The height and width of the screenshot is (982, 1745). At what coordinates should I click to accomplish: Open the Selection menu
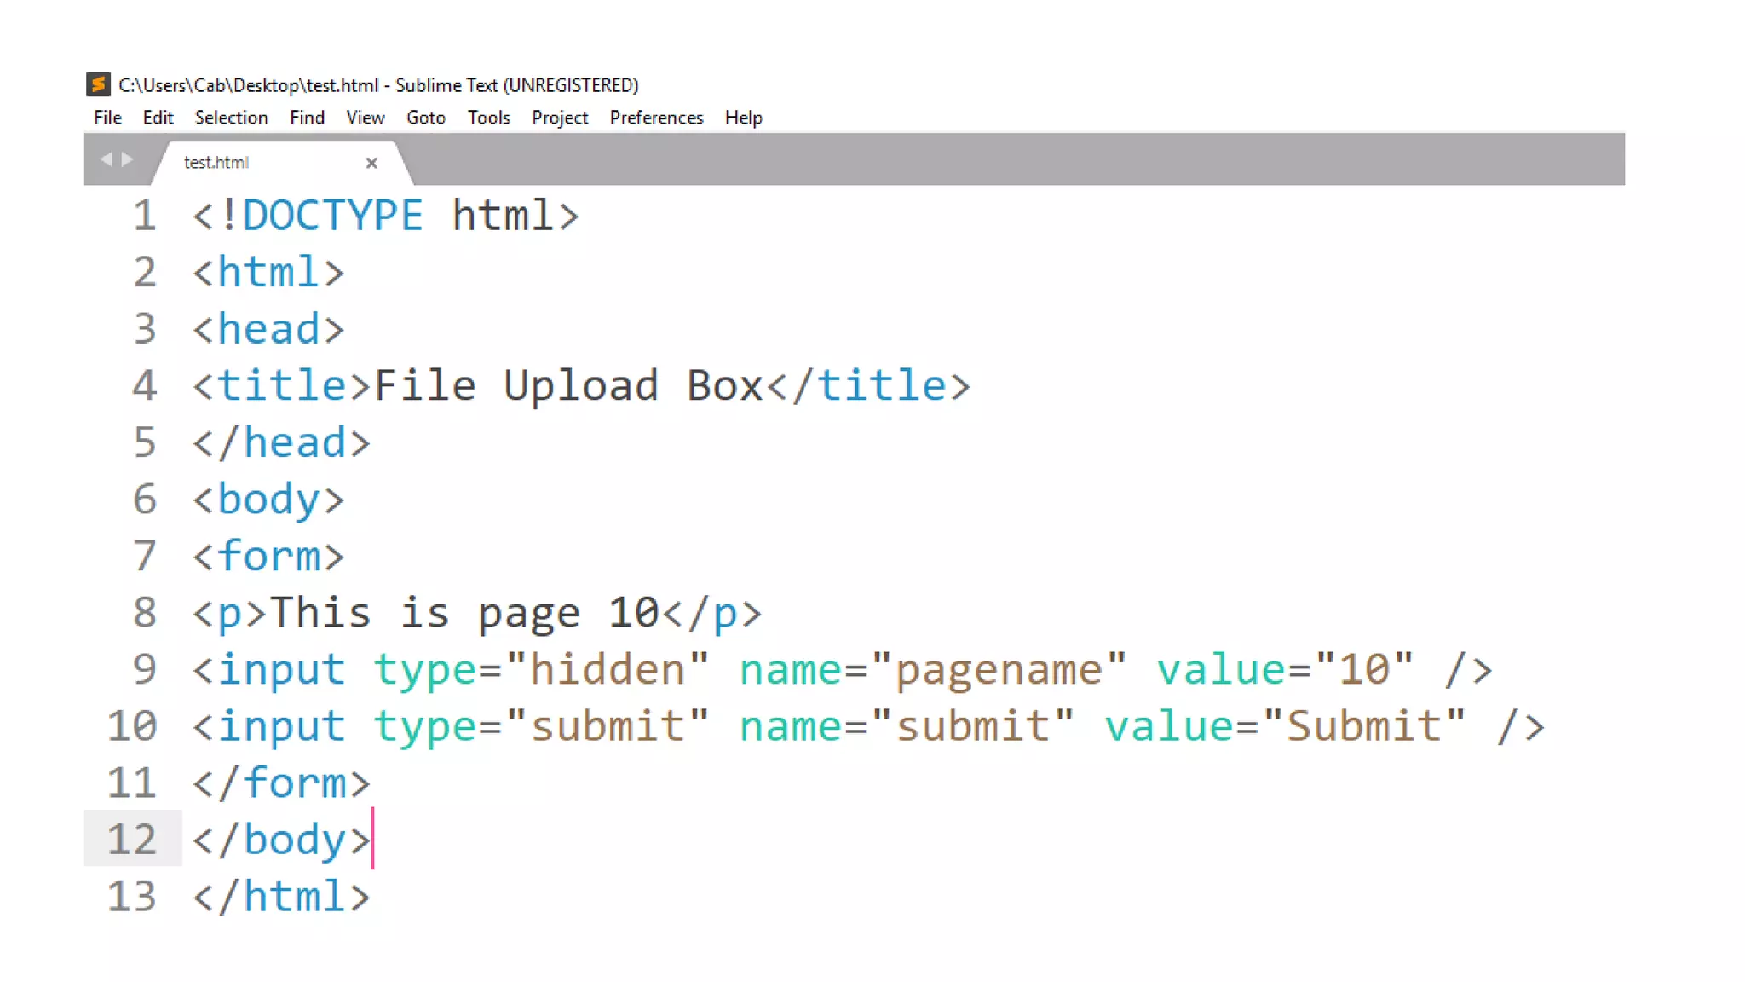(231, 118)
